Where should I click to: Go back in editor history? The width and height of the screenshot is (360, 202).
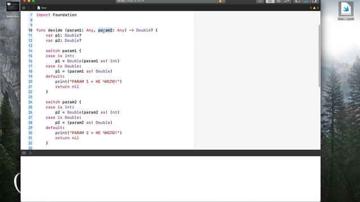[x=29, y=8]
